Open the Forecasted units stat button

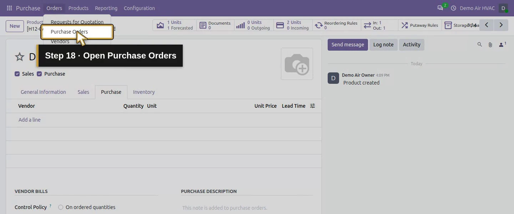pyautogui.click(x=175, y=25)
